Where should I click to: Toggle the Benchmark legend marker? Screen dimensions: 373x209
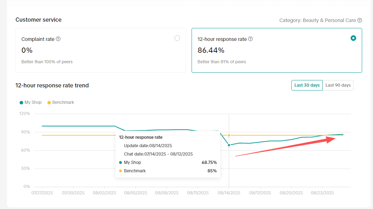pyautogui.click(x=49, y=102)
